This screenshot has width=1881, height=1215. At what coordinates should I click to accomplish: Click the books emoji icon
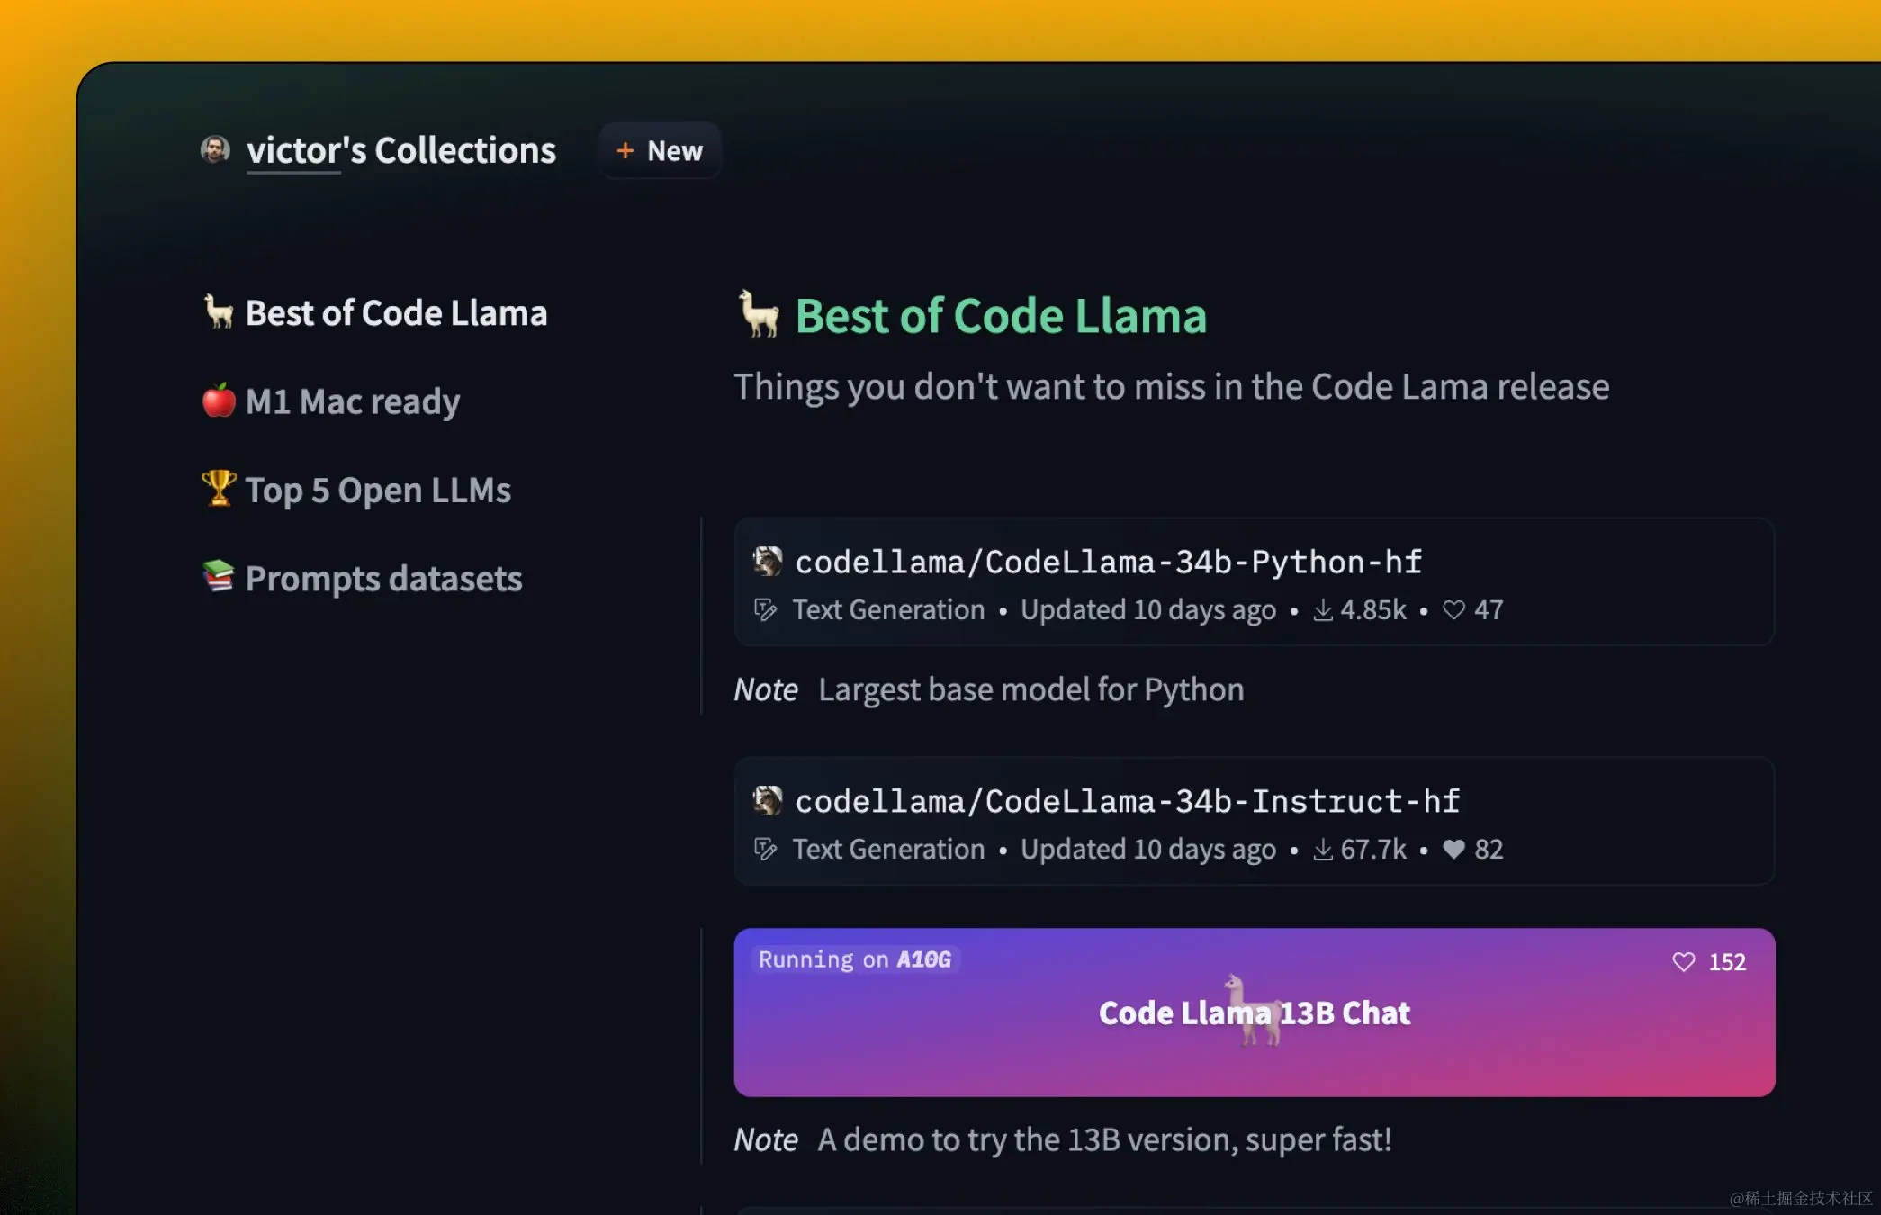(219, 576)
